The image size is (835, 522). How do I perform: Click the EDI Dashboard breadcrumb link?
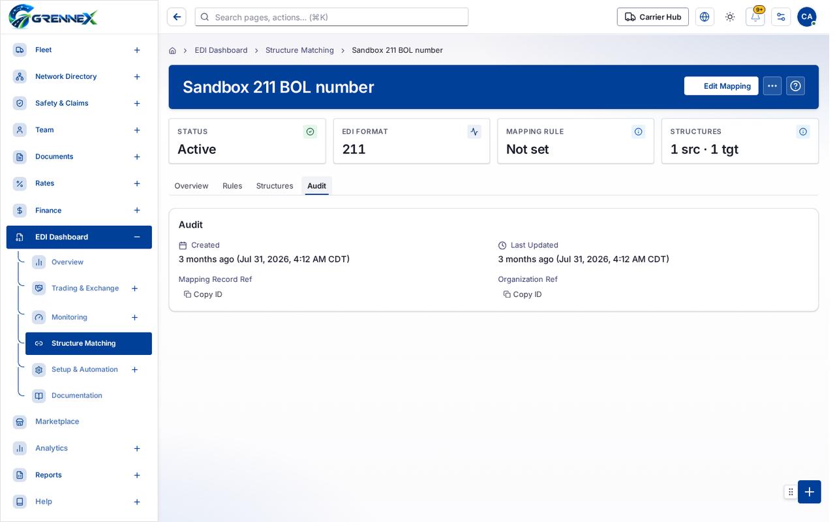pos(221,50)
